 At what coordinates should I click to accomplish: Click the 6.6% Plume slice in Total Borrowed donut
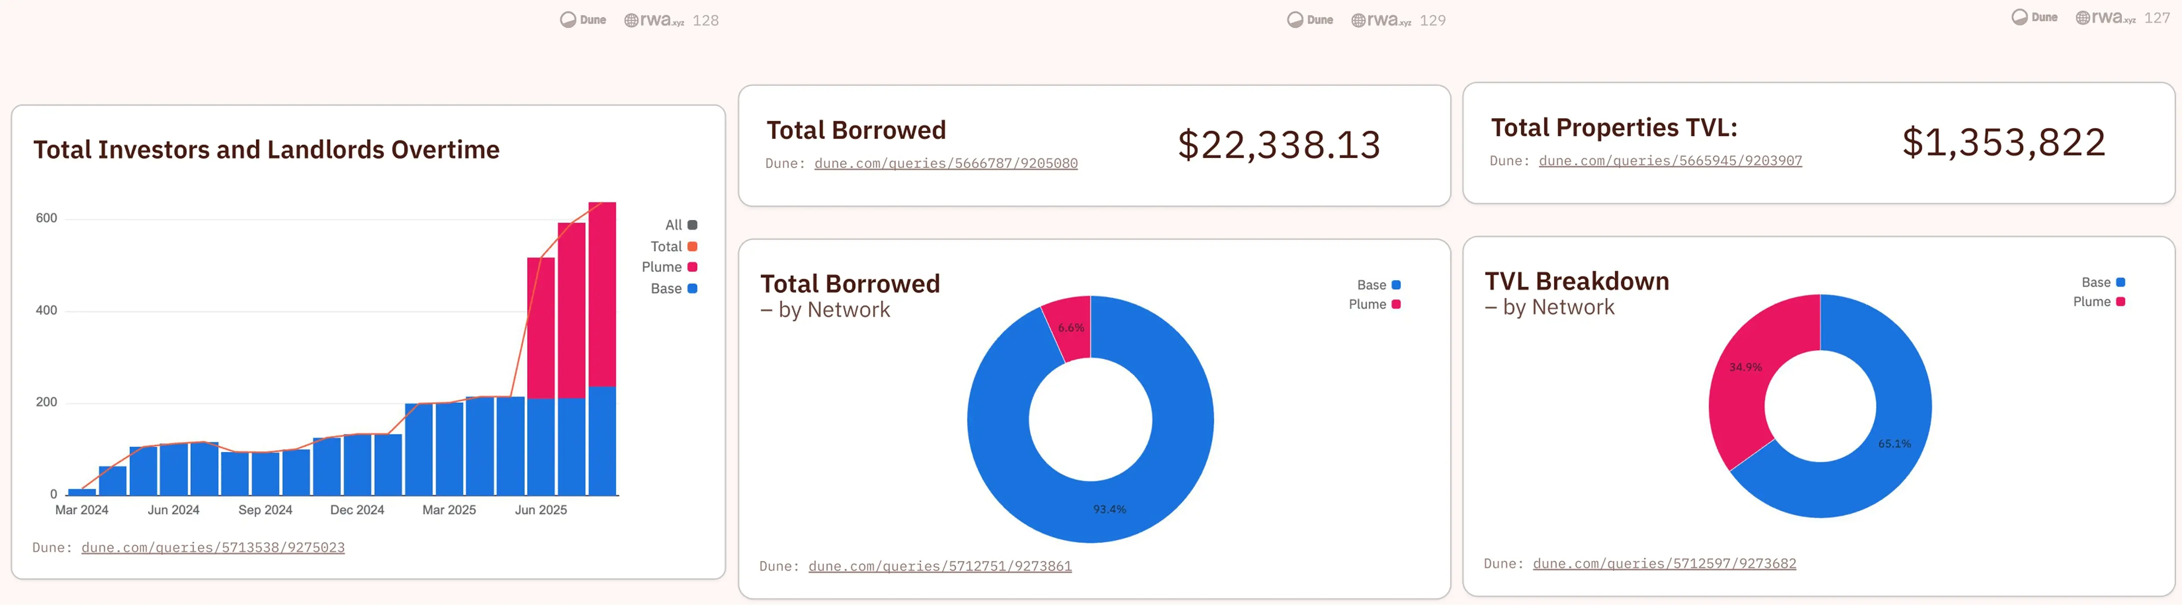pos(1070,327)
